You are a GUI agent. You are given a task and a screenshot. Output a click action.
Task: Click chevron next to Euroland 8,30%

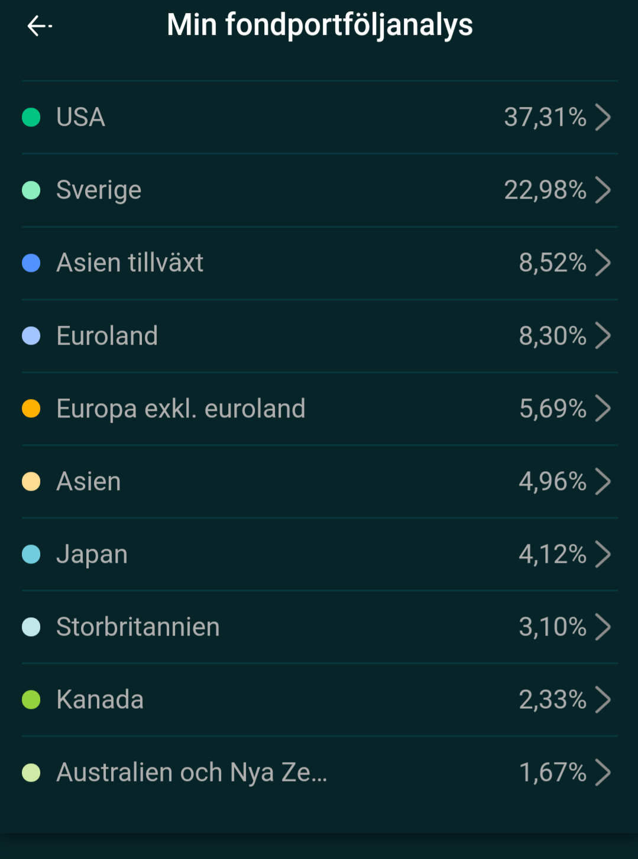pos(603,335)
